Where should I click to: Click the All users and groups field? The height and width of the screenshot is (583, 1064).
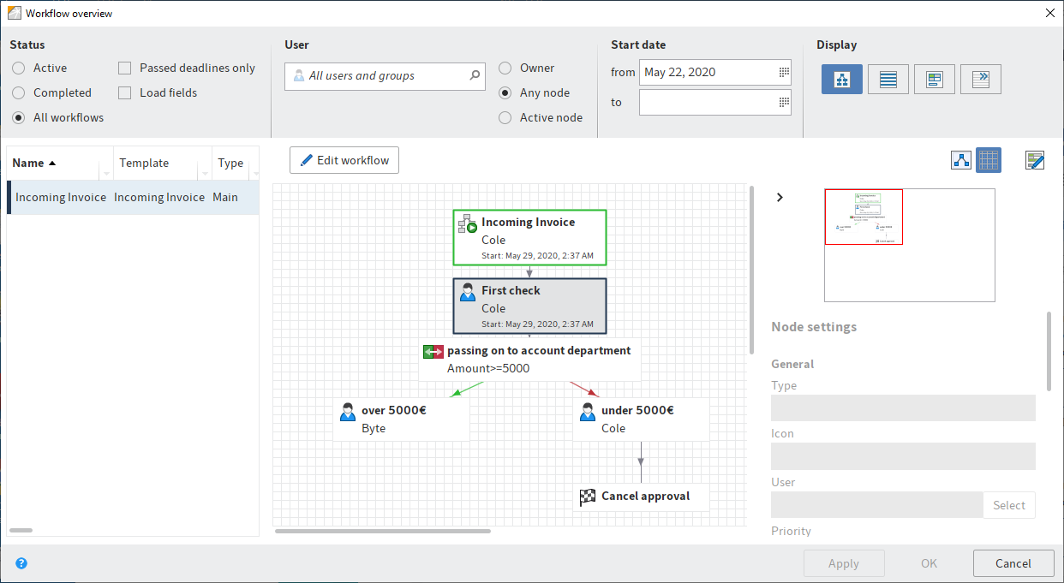[x=385, y=76]
